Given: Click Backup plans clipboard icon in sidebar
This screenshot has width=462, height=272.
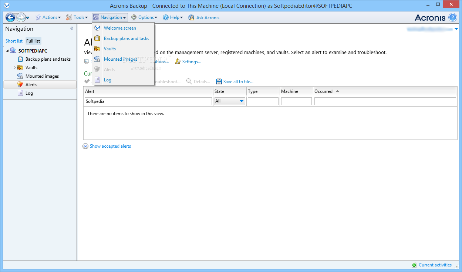Looking at the screenshot, I should point(20,59).
